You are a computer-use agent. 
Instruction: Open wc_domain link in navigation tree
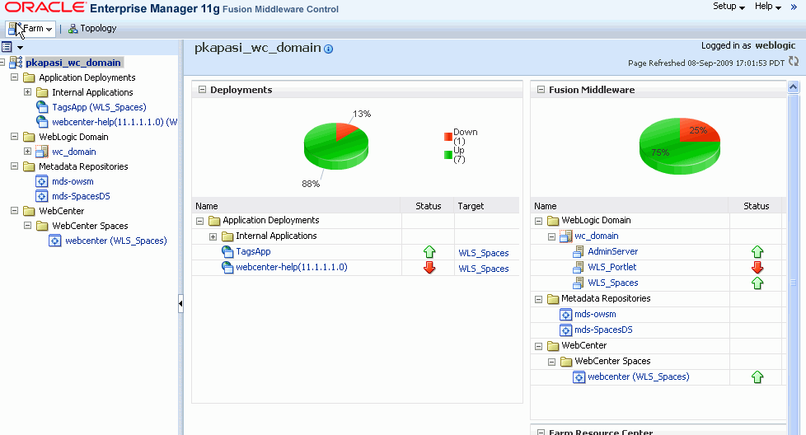coord(74,152)
